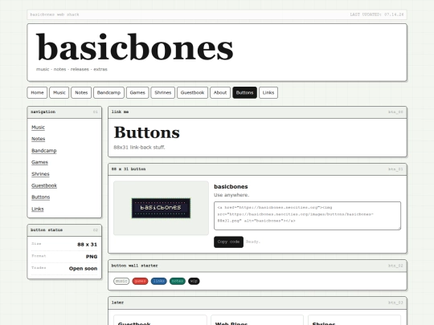This screenshot has height=325, width=434.
Task: Click the 'PNG' format value
Action: coord(92,257)
